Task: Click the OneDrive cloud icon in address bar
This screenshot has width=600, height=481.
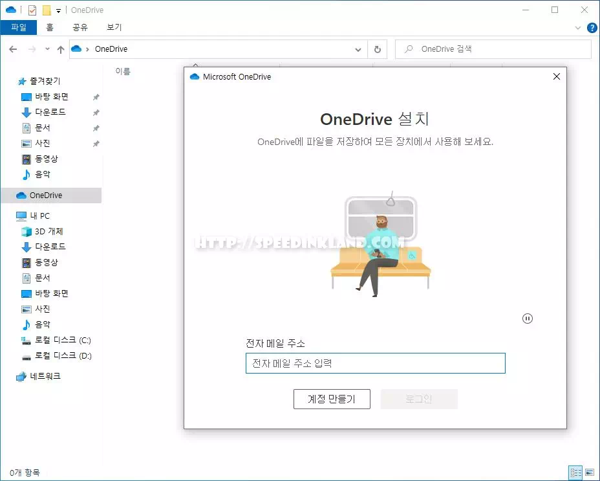Action: pyautogui.click(x=76, y=49)
